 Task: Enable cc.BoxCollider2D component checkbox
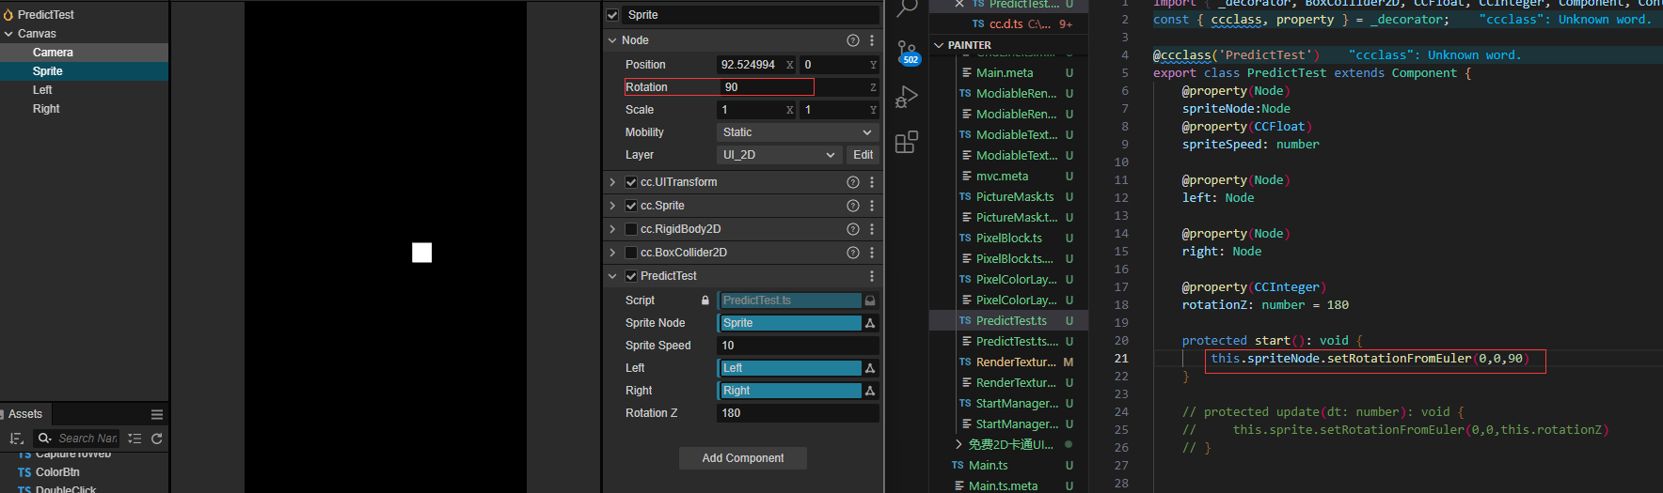pyautogui.click(x=631, y=253)
